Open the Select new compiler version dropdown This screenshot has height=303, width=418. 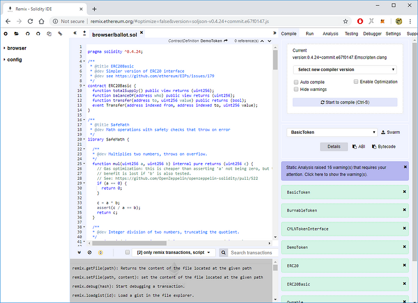pyautogui.click(x=345, y=69)
